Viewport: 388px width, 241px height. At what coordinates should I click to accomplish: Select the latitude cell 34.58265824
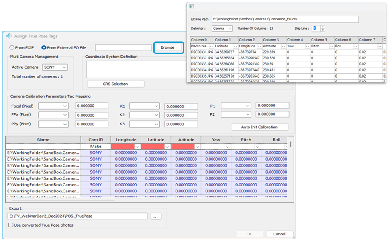click(x=226, y=58)
